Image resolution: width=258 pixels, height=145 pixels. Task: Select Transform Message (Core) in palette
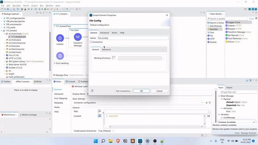238,32
